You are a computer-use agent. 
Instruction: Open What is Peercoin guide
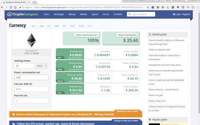point(157,101)
